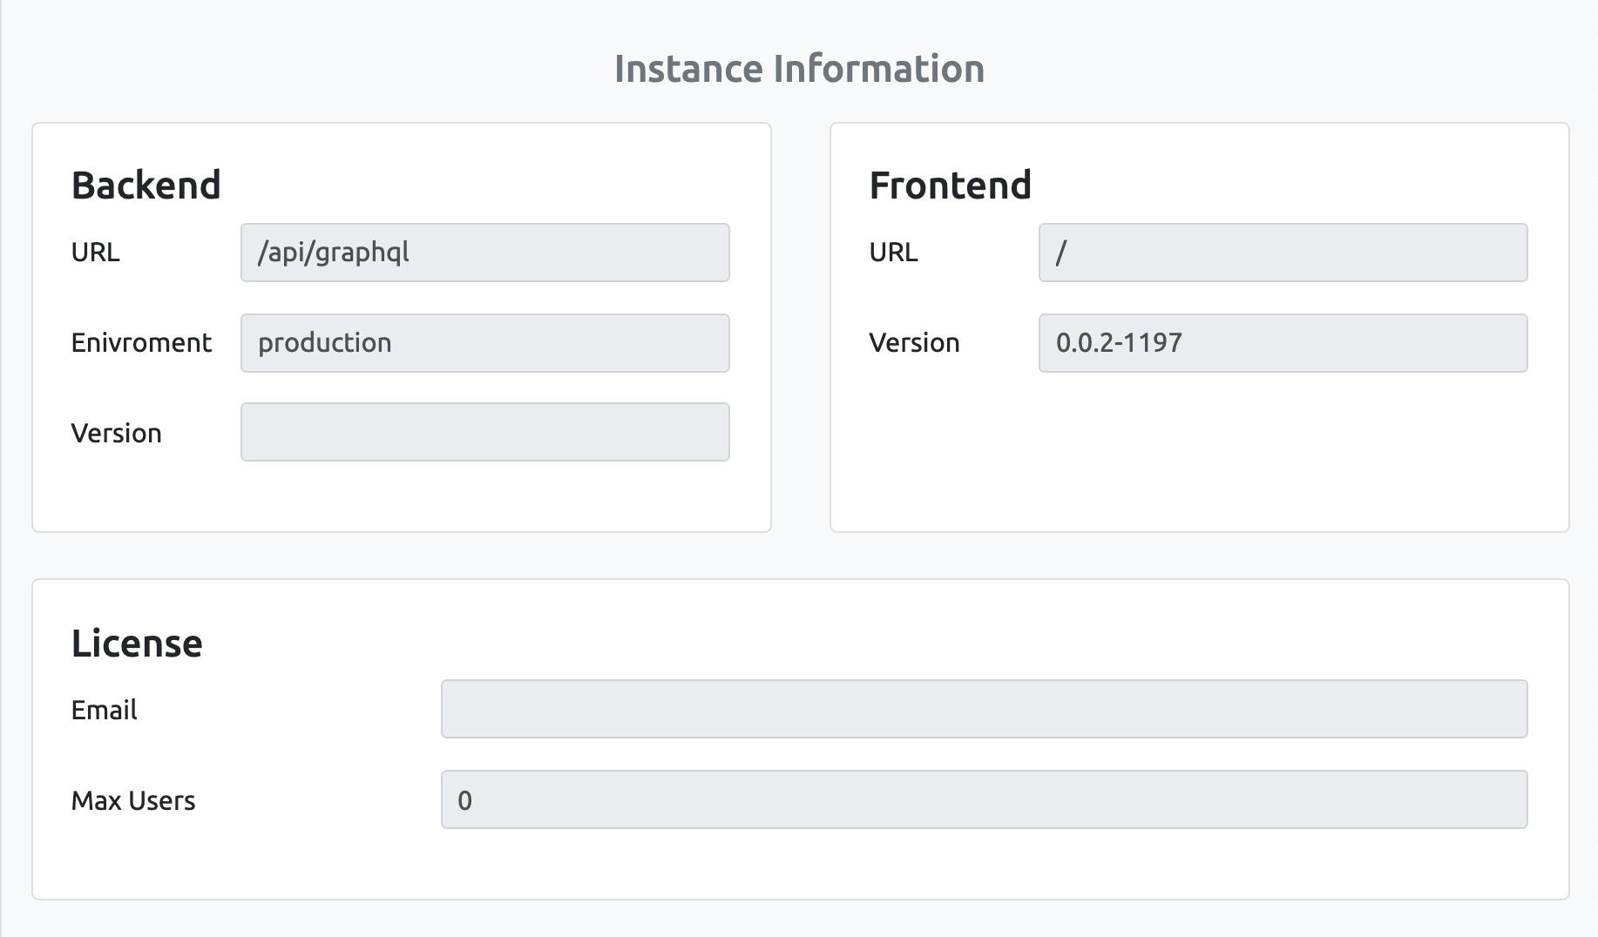
Task: Click the URL label in the Backend card
Action: 95,253
